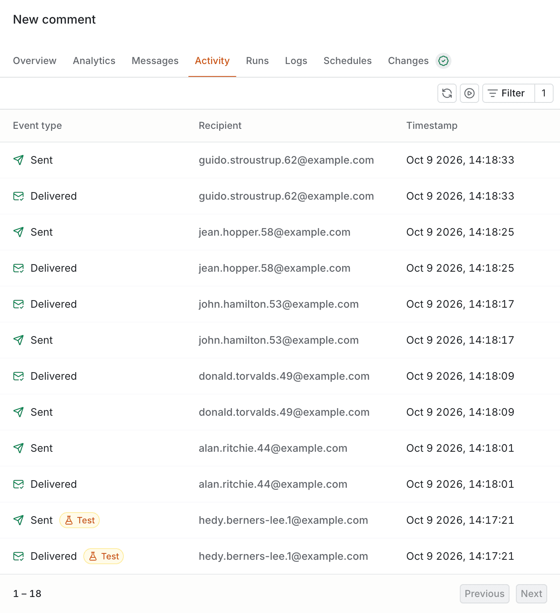
Task: Click the Sent row's recipient alan.ritchie.44@example.com
Action: point(273,448)
